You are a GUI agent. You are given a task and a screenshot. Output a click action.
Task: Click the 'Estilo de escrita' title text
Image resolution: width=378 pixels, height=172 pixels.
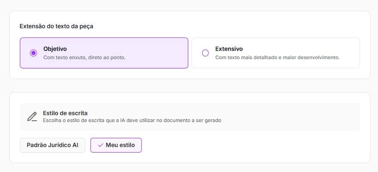pos(65,113)
